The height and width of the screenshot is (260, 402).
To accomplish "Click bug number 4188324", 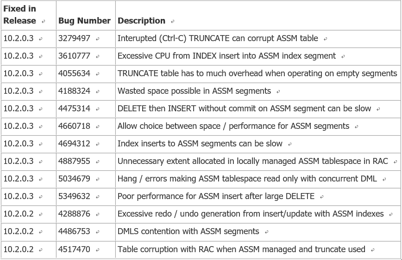I will point(74,91).
